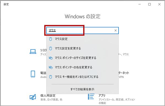Open the Personalization (個人用設定) icon

33,97
